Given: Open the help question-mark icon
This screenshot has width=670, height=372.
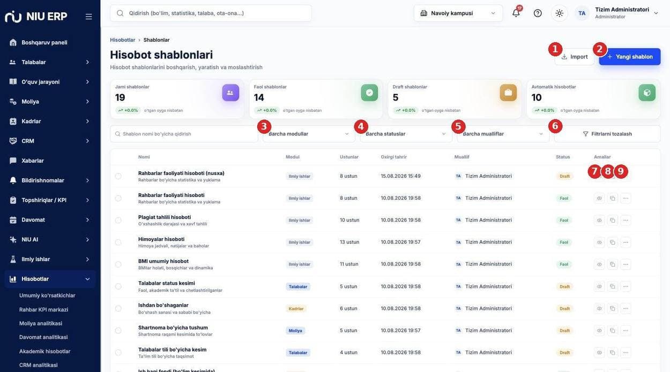Looking at the screenshot, I should pos(538,13).
